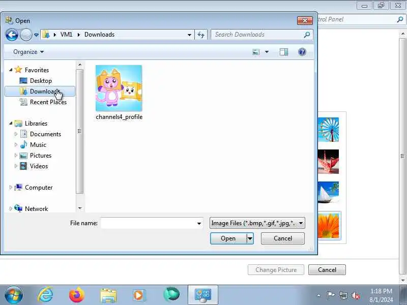Launch Firefox from the taskbar
The width and height of the screenshot is (407, 305).
click(x=77, y=295)
